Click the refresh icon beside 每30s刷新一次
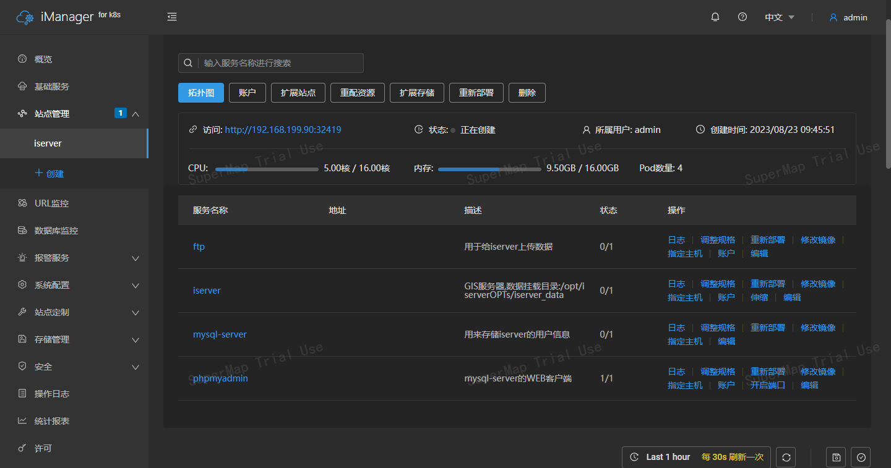 (x=786, y=457)
